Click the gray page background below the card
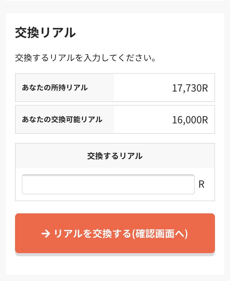Viewport: 230px width, 281px height. pyautogui.click(x=115, y=278)
